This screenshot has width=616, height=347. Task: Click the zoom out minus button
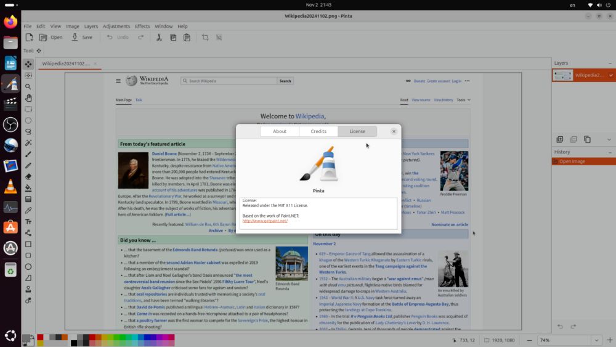(x=530, y=340)
